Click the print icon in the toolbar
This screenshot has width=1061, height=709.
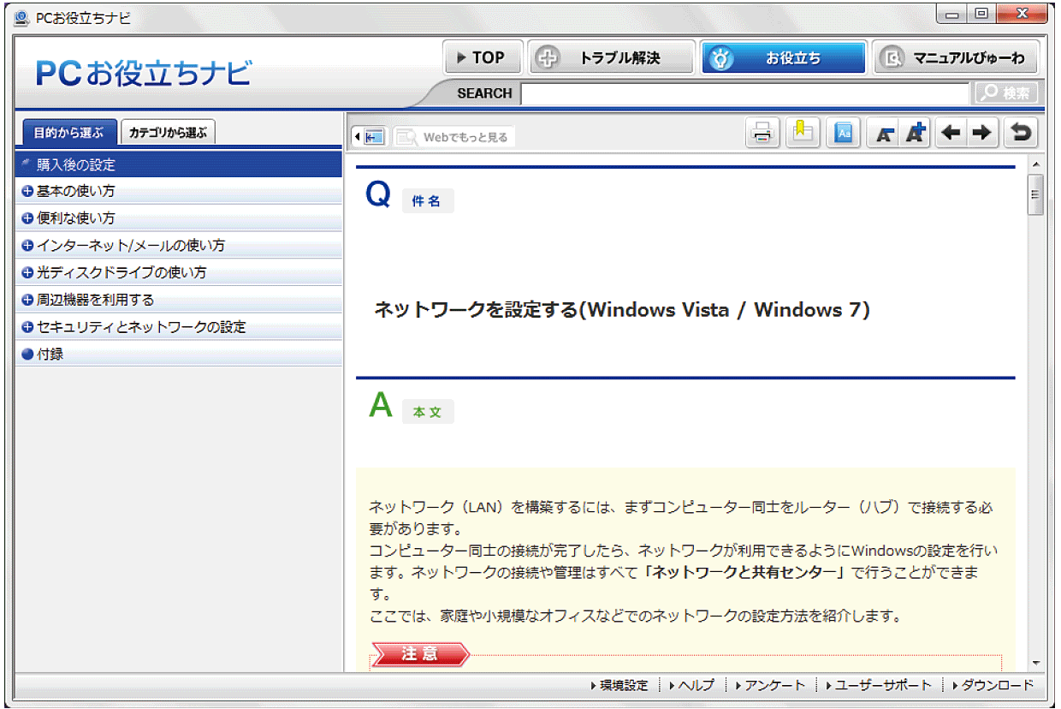(762, 134)
